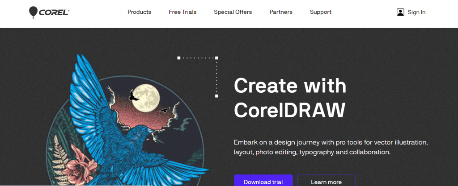Click the black bird silhouette left of moon
Screen dimensions: 458x186
[x=133, y=95]
